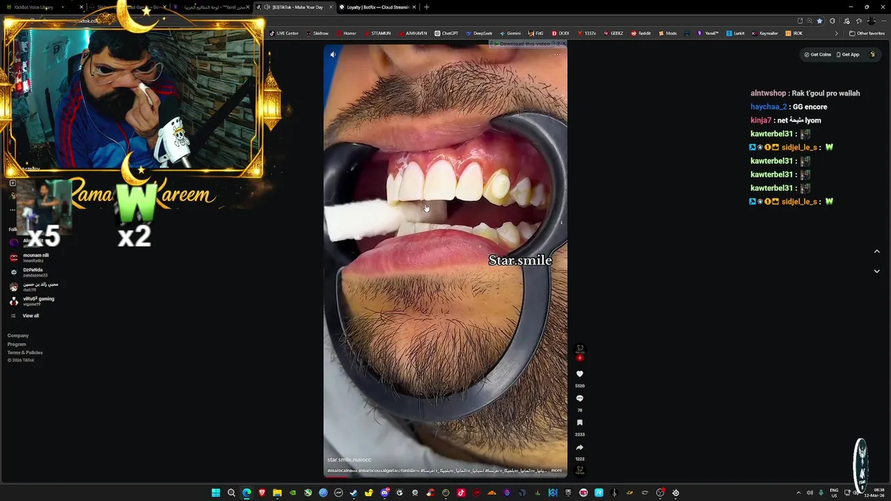Image resolution: width=891 pixels, height=501 pixels.
Task: Open the Xbox app from the taskbar
Action: (x=308, y=493)
